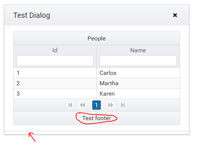Go to previous page in paginator
Image resolution: width=199 pixels, height=146 pixels.
[82, 105]
